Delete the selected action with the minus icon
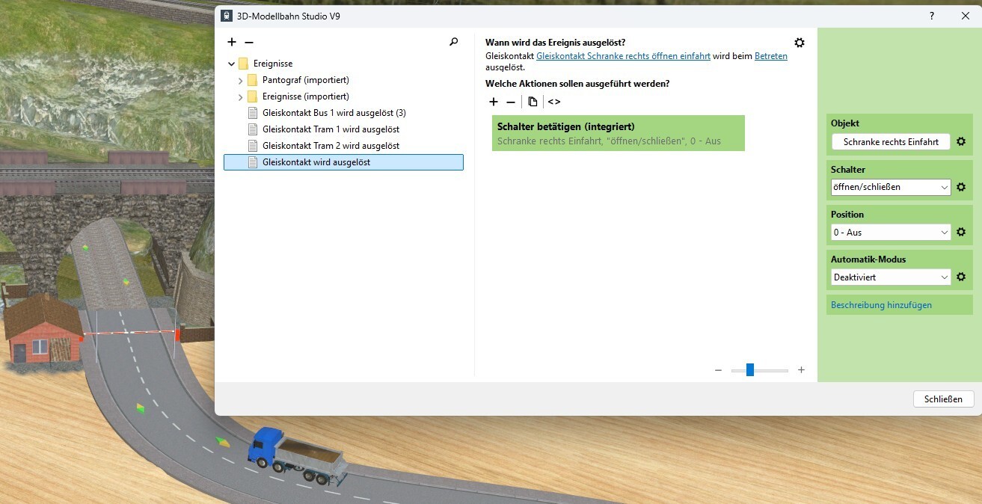Screen dimensions: 982x504 point(511,102)
